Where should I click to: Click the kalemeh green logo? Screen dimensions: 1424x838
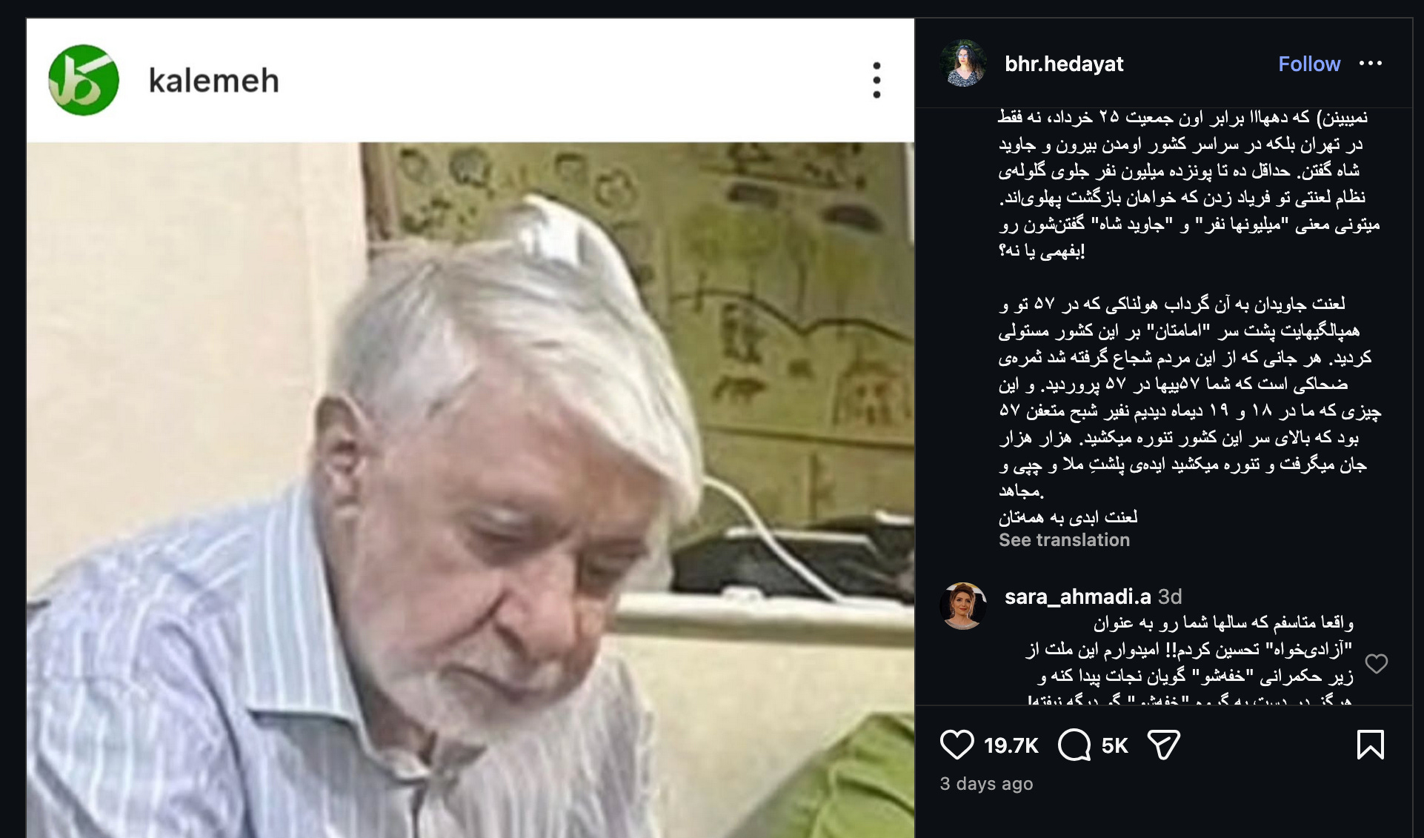click(x=84, y=80)
